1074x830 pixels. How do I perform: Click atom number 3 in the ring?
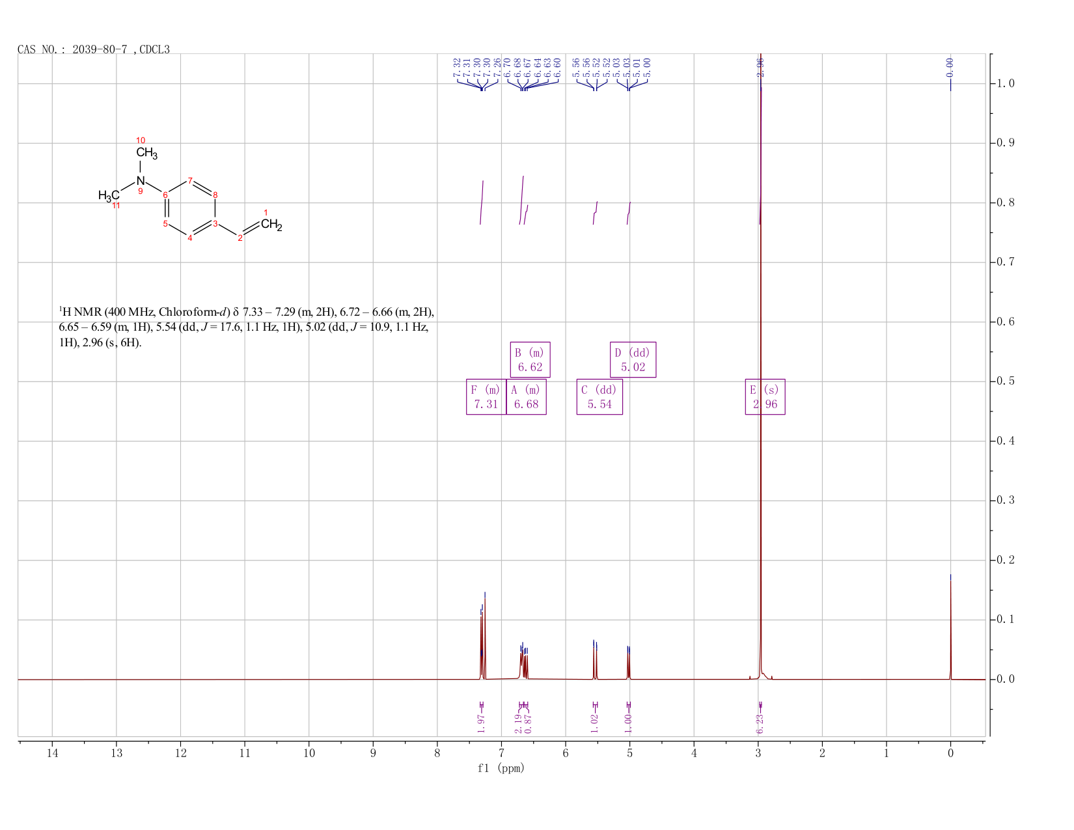[x=215, y=225]
